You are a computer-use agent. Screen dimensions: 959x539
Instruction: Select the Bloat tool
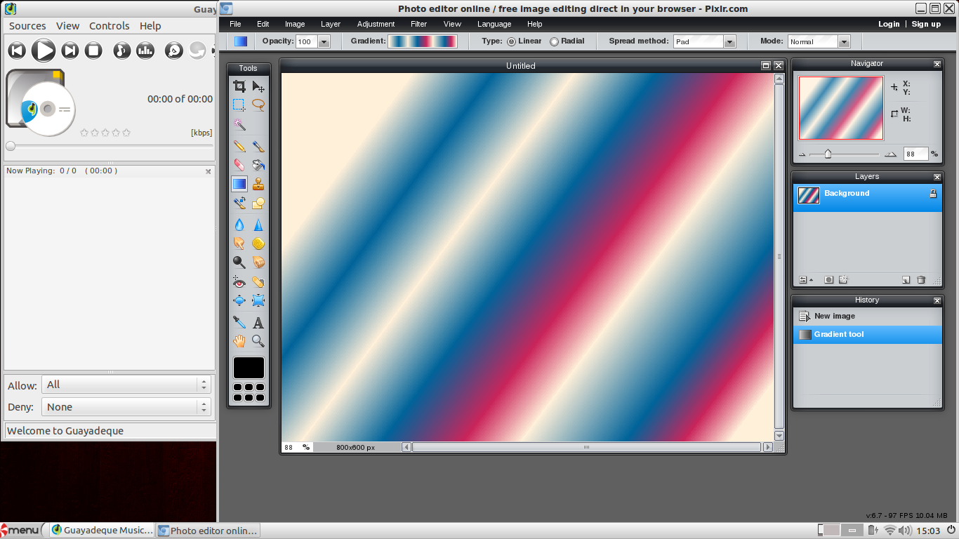click(x=239, y=300)
